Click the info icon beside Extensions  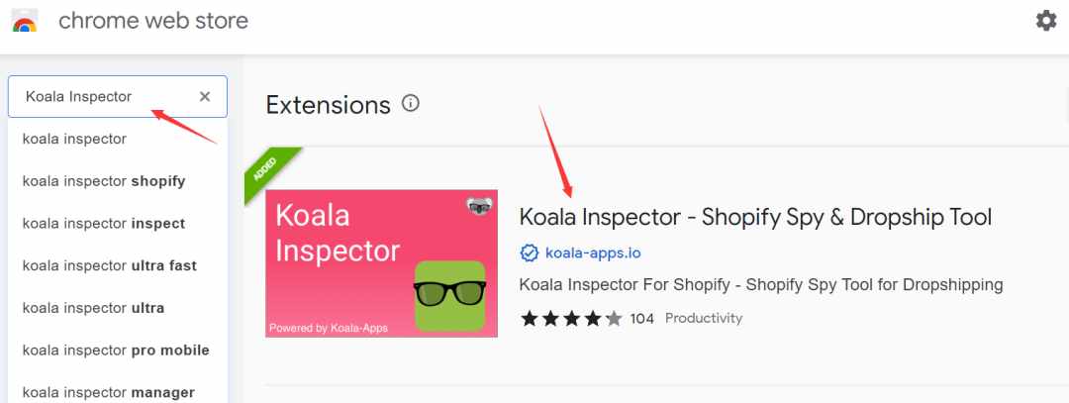pyautogui.click(x=411, y=104)
